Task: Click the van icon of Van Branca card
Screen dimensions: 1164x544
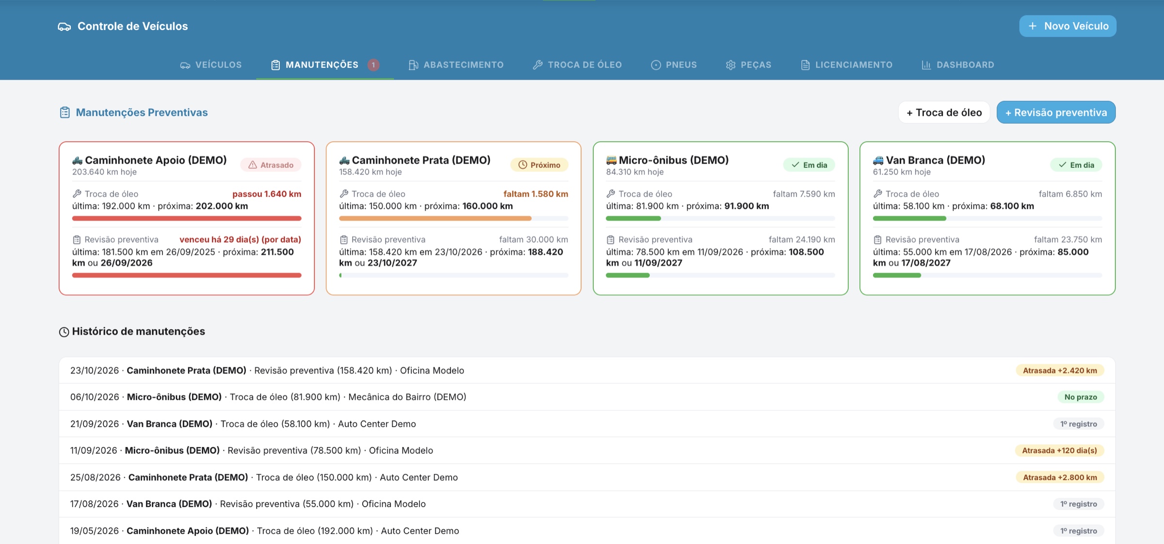Action: [878, 160]
